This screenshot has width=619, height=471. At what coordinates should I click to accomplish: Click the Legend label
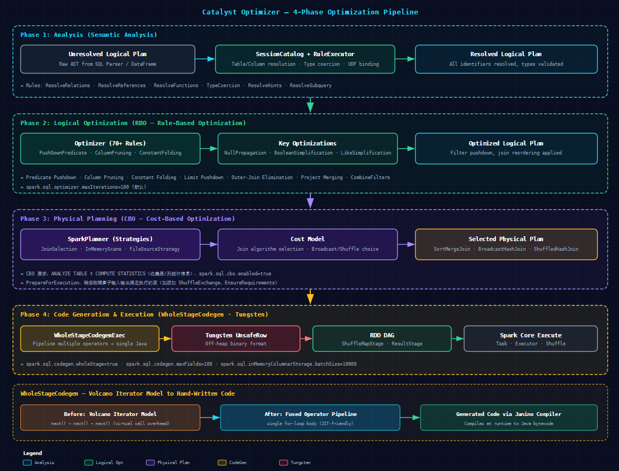pyautogui.click(x=33, y=453)
